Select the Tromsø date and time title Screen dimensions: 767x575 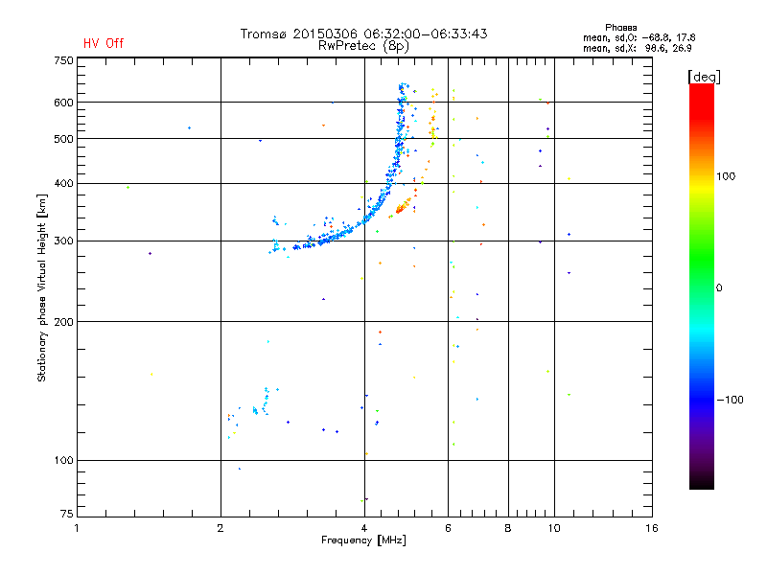(x=363, y=34)
